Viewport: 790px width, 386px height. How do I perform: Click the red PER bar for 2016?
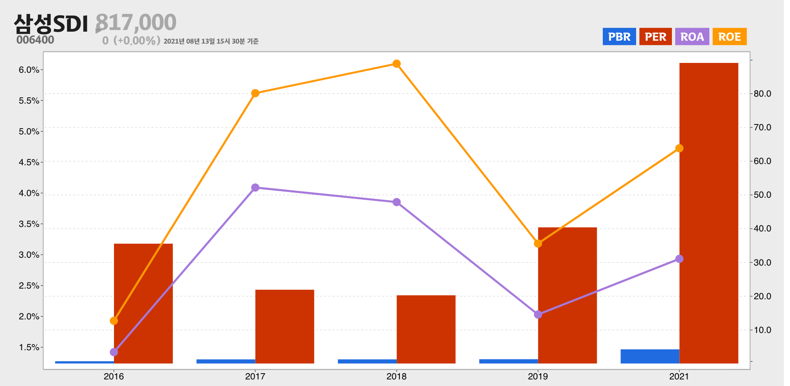pyautogui.click(x=143, y=303)
